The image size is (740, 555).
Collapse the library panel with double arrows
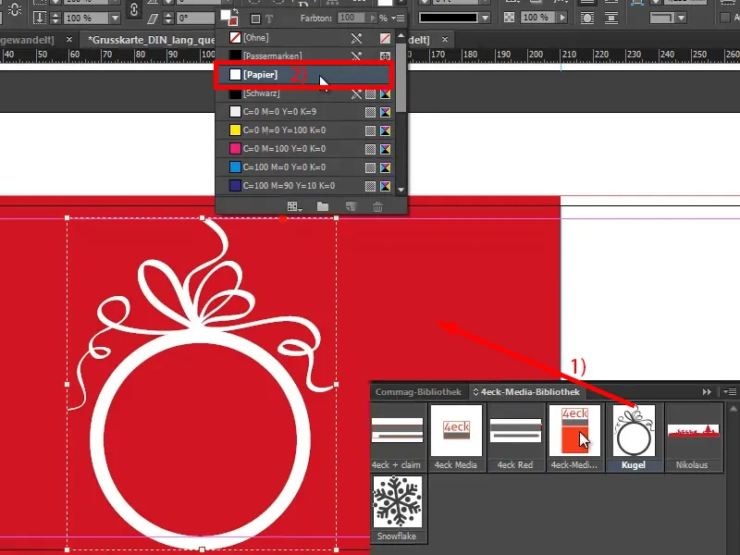(x=707, y=391)
